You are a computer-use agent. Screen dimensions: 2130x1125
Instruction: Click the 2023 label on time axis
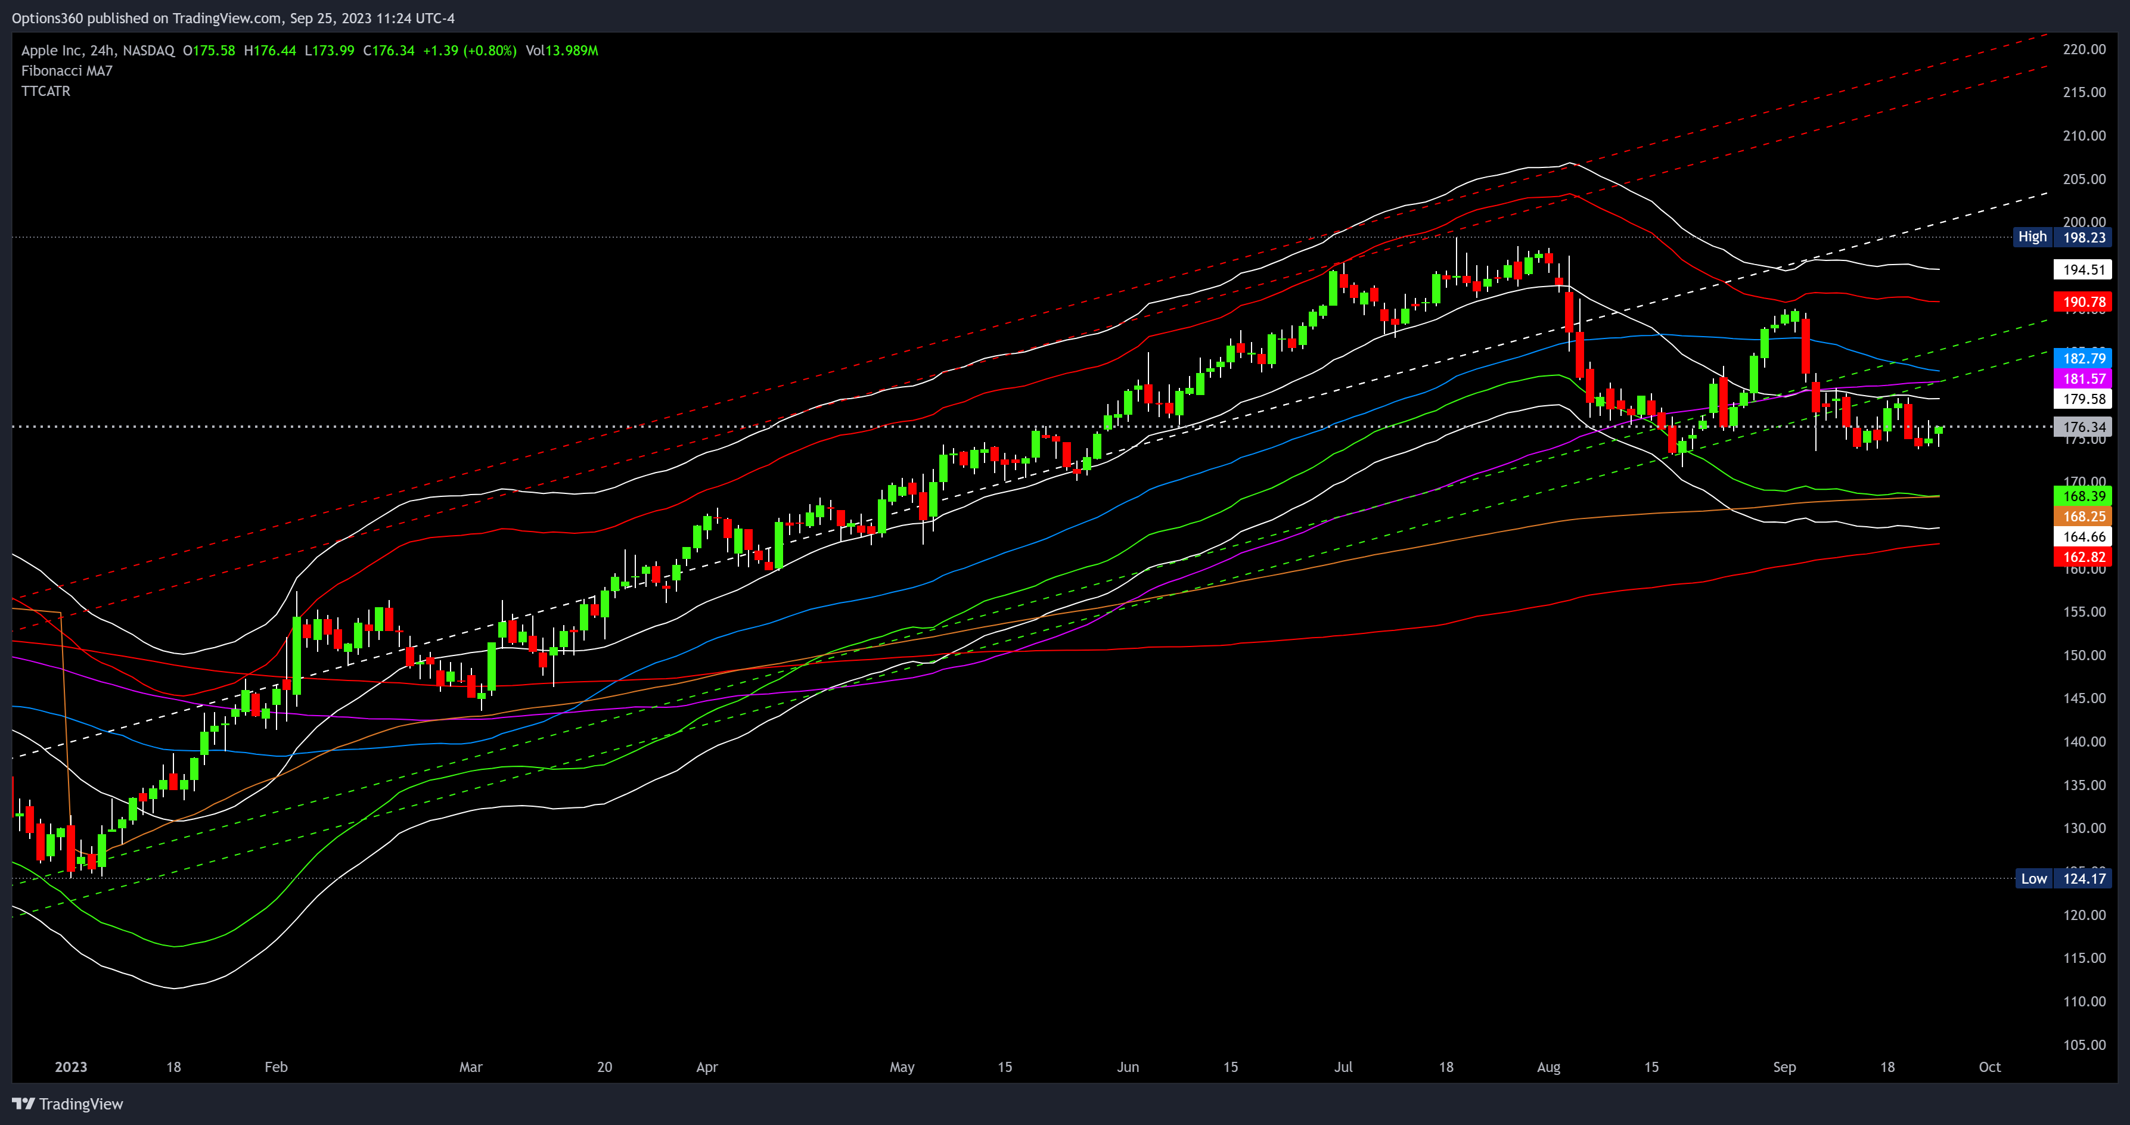click(x=70, y=1067)
